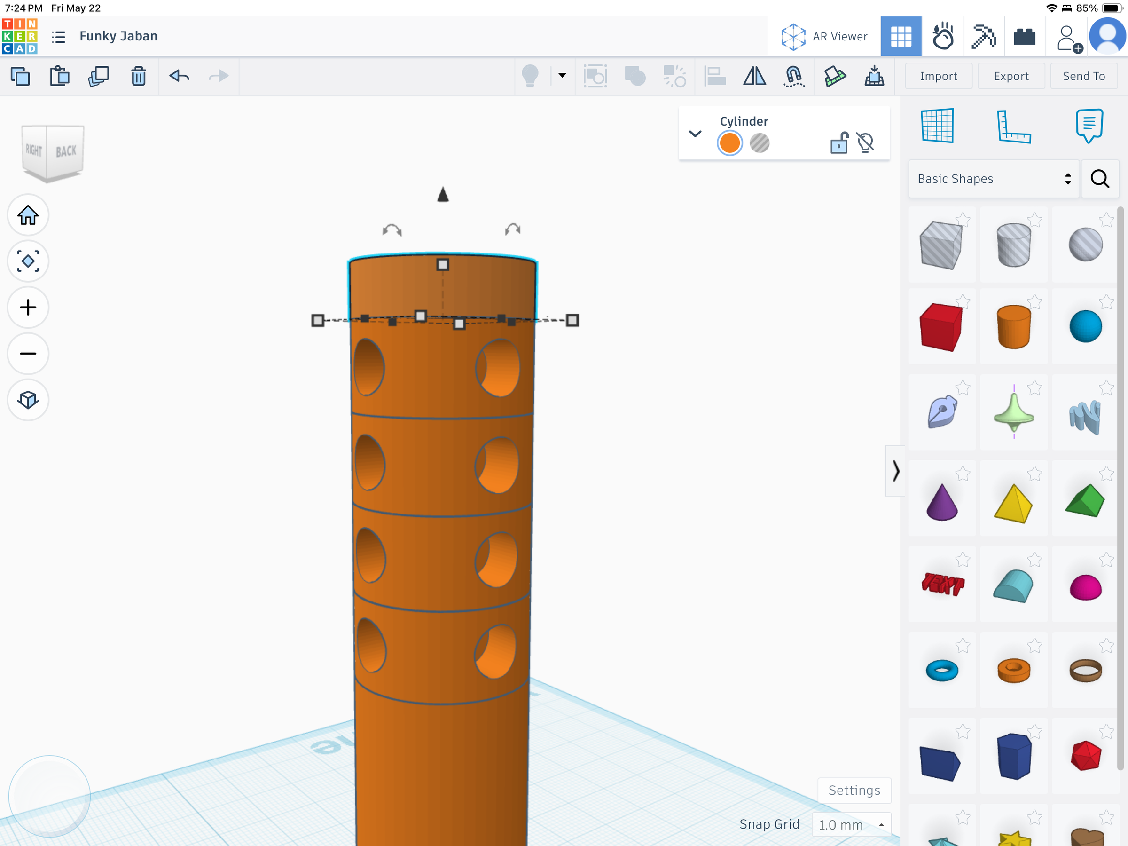This screenshot has height=846, width=1128.
Task: Select the red Box shape
Action: click(941, 326)
